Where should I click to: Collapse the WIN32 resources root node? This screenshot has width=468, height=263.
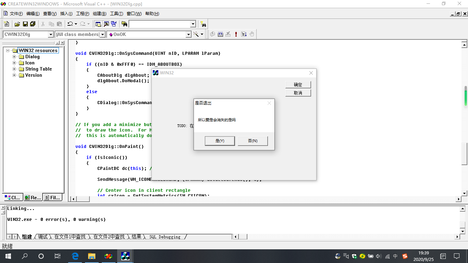pos(8,51)
